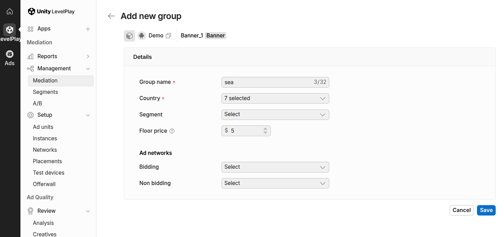The width and height of the screenshot is (504, 237).
Task: Click the Demo app name
Action: click(156, 36)
